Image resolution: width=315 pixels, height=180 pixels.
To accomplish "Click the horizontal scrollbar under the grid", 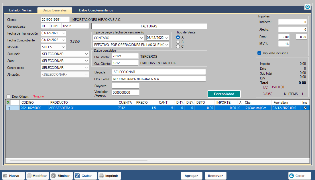I will click(79, 161).
